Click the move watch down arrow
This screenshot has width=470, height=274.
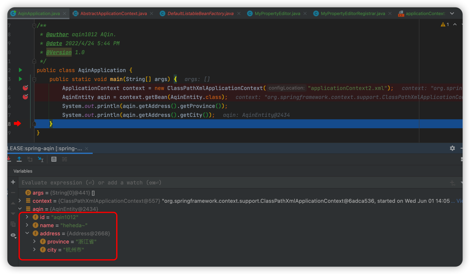(x=13, y=213)
